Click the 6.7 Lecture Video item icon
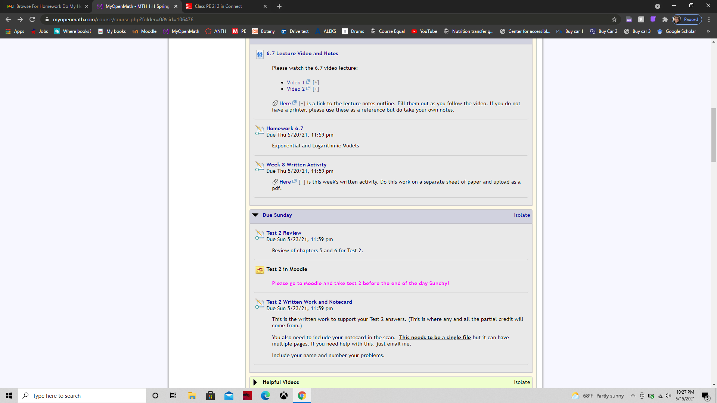The width and height of the screenshot is (717, 403). click(x=260, y=54)
